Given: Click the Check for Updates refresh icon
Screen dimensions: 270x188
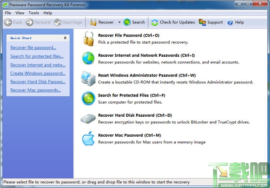Looking at the screenshot, I should tap(155, 23).
